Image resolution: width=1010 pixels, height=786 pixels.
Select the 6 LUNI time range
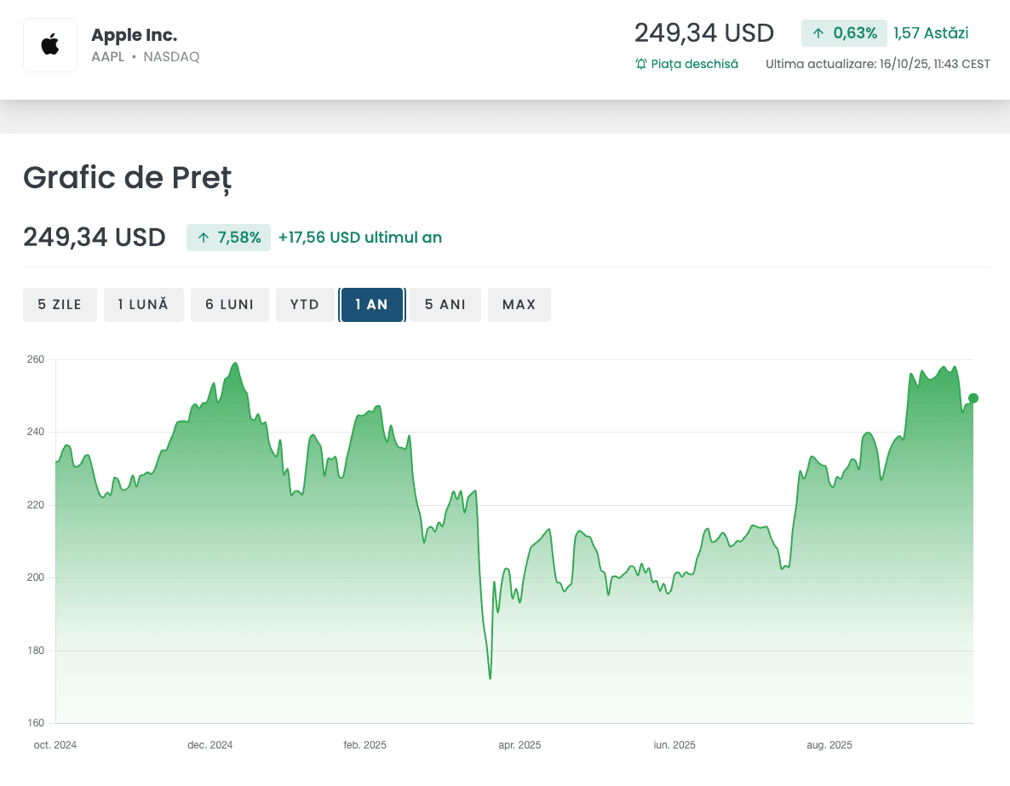(x=229, y=305)
